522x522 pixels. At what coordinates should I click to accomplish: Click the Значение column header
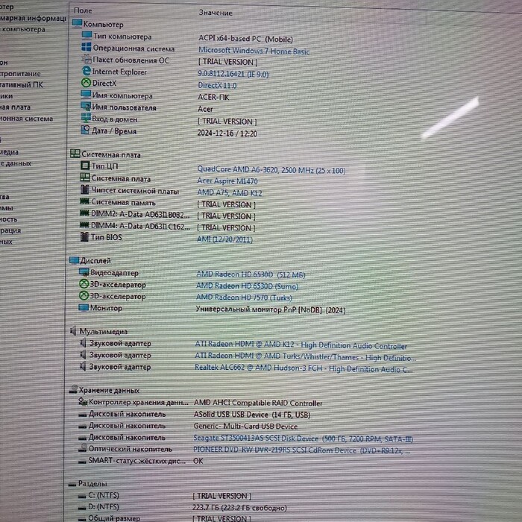click(x=216, y=13)
